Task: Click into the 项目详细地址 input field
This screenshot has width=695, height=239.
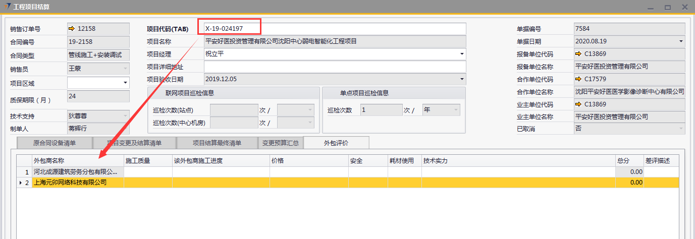Action: click(335, 67)
